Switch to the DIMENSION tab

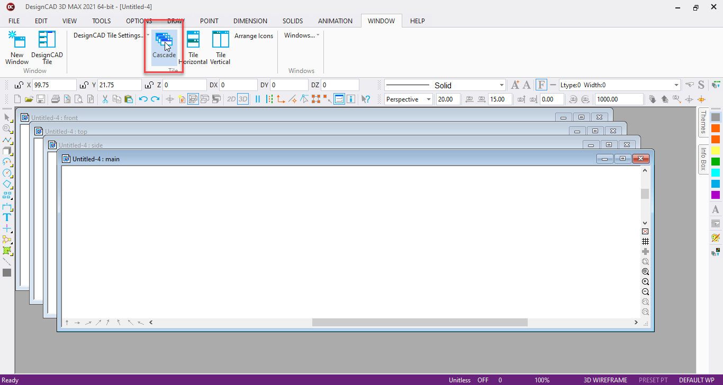click(250, 21)
